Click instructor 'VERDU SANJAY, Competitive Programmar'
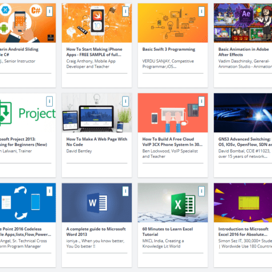The image size is (272, 272). tap(168, 64)
